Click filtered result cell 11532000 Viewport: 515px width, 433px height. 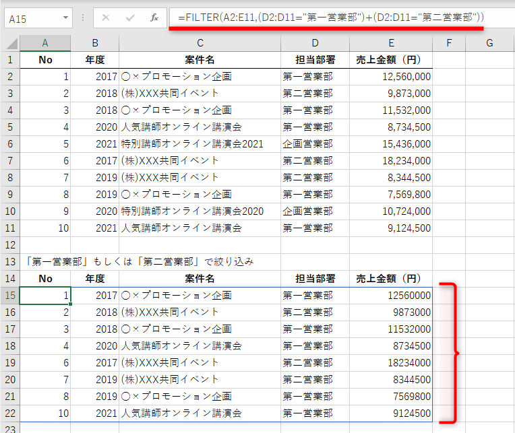pos(391,329)
